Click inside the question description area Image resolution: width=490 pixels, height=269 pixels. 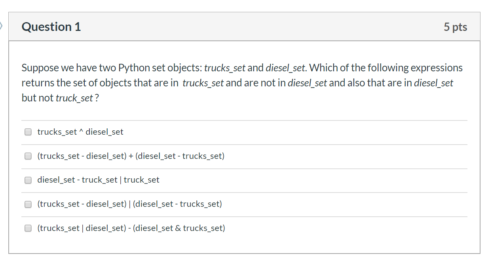pyautogui.click(x=241, y=82)
